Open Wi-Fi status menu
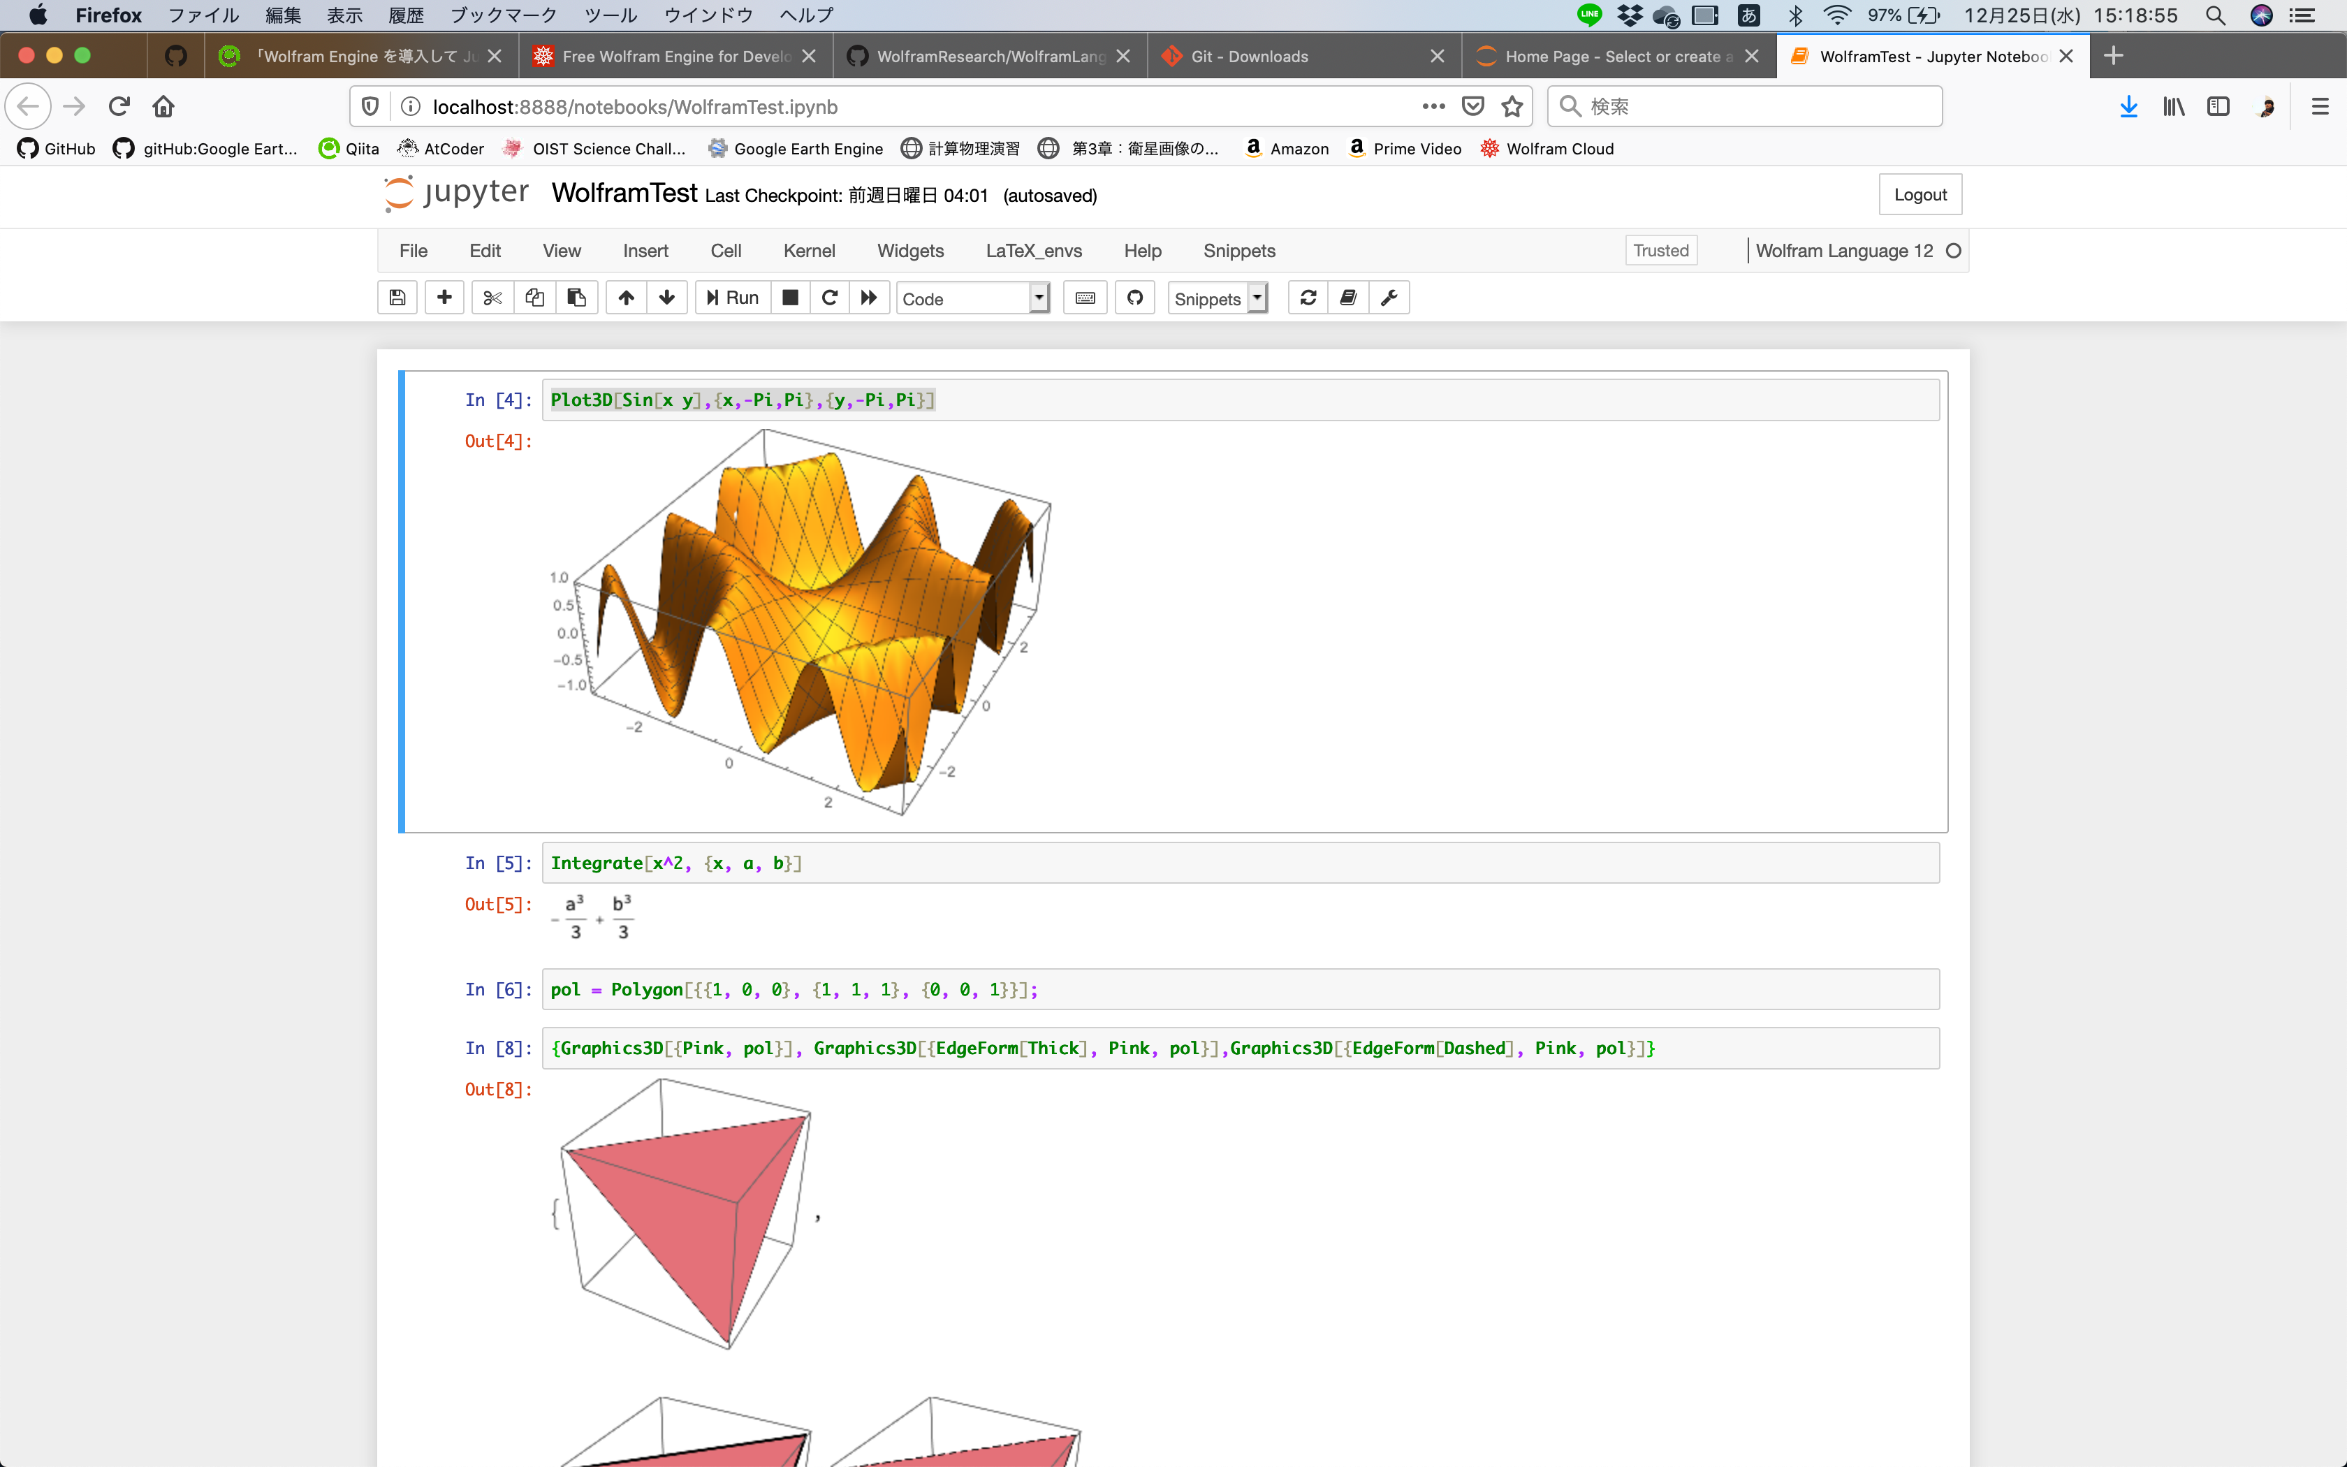Screen dimensions: 2347x1467 click(1837, 15)
